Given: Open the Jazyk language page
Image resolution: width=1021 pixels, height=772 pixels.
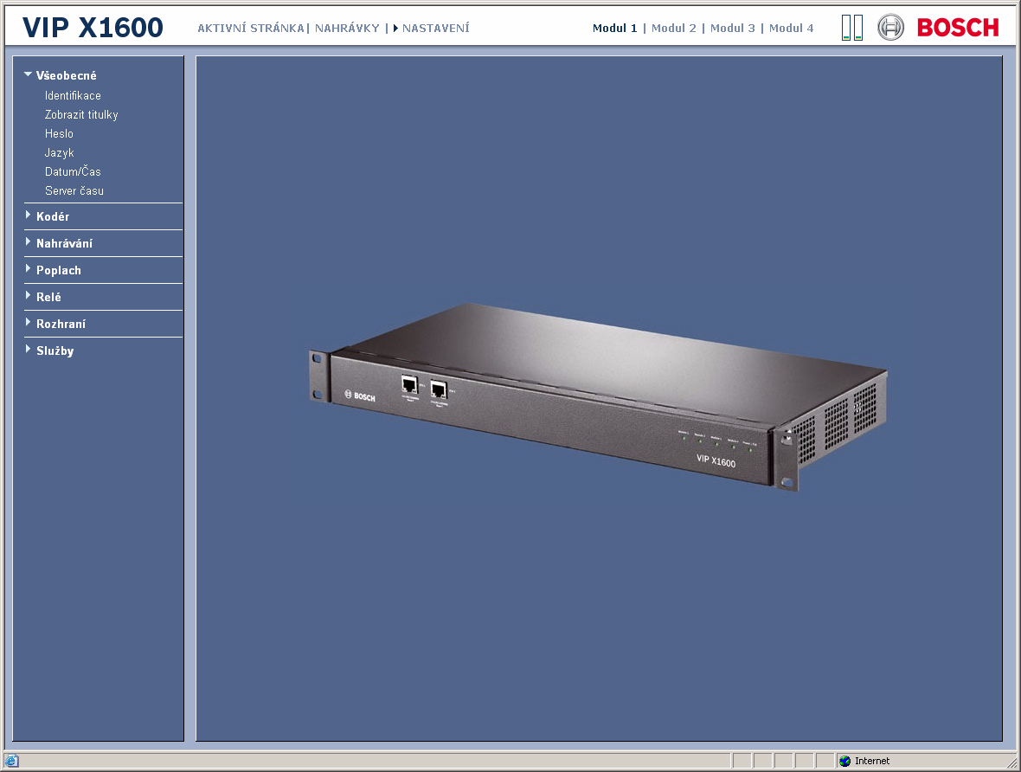Looking at the screenshot, I should 59,152.
